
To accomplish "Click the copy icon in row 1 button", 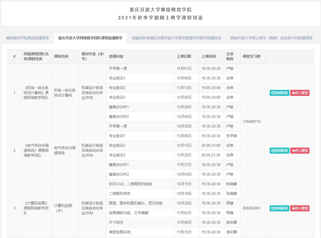I will coord(273,93).
